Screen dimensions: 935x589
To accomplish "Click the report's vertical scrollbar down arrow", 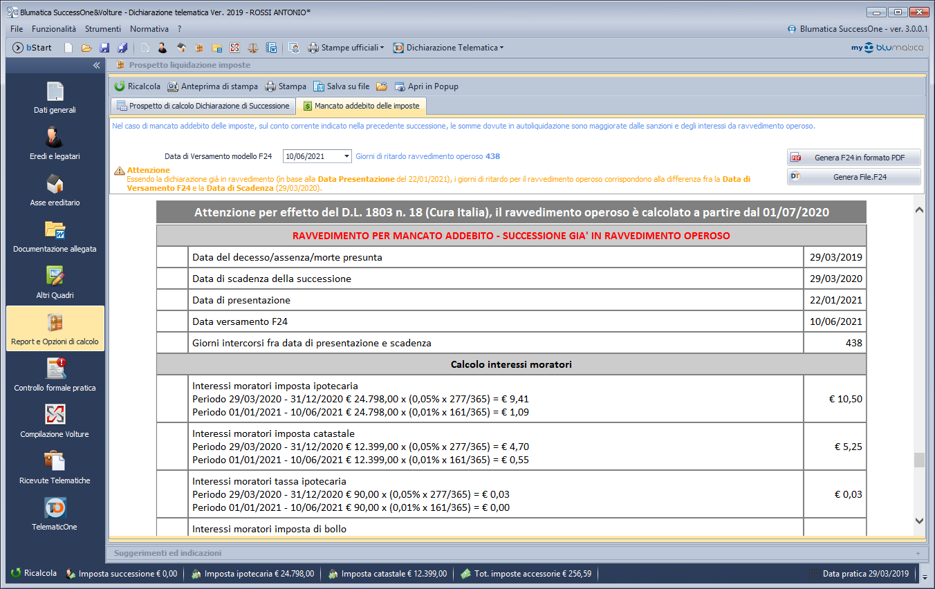I will click(919, 521).
